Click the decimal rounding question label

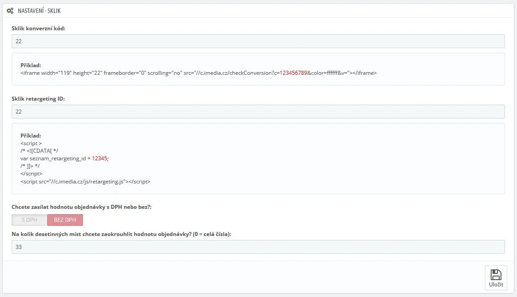point(121,234)
